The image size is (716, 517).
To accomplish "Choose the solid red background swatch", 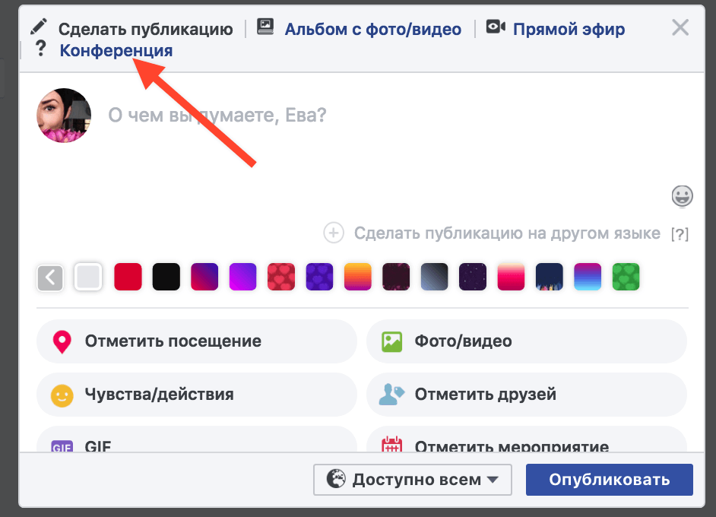I will point(128,276).
